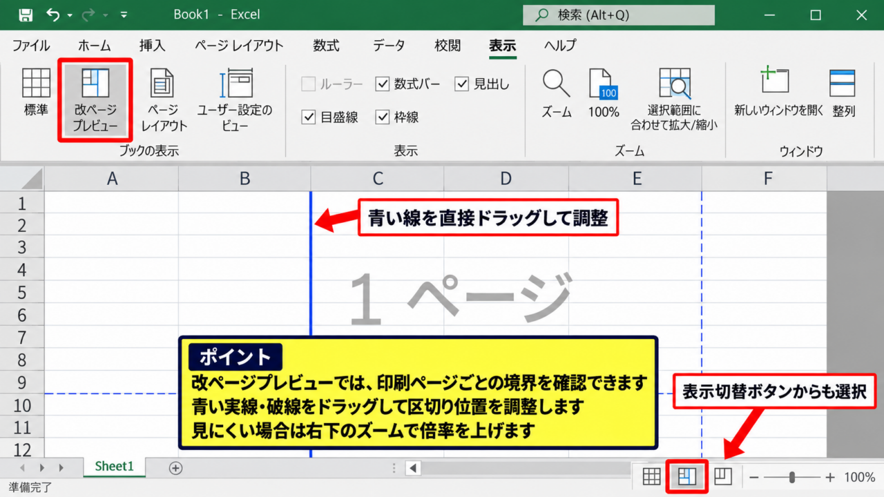The image size is (884, 497).
Task: Undo the last action
Action: pos(52,14)
